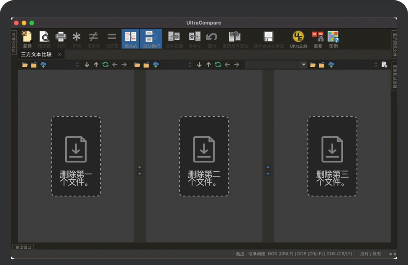Viewport: 408px width, 265px height.
Task: Expand the third pane file path dropdown
Action: click(x=304, y=65)
